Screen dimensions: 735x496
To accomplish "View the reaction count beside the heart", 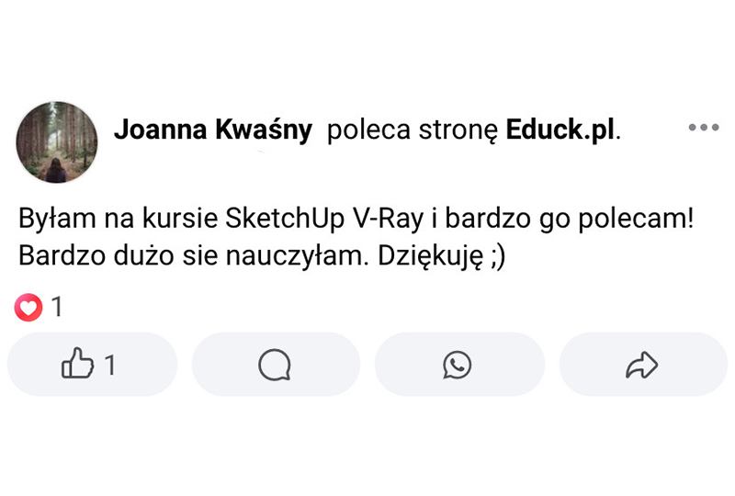I will click(57, 308).
